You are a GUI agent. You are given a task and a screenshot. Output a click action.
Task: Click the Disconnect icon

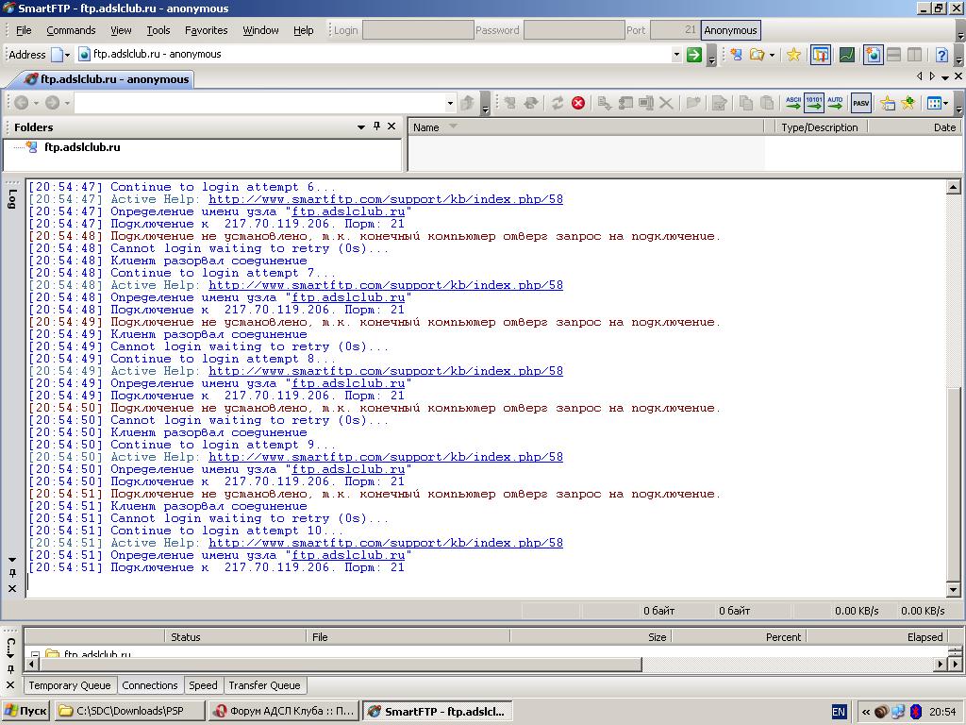530,103
